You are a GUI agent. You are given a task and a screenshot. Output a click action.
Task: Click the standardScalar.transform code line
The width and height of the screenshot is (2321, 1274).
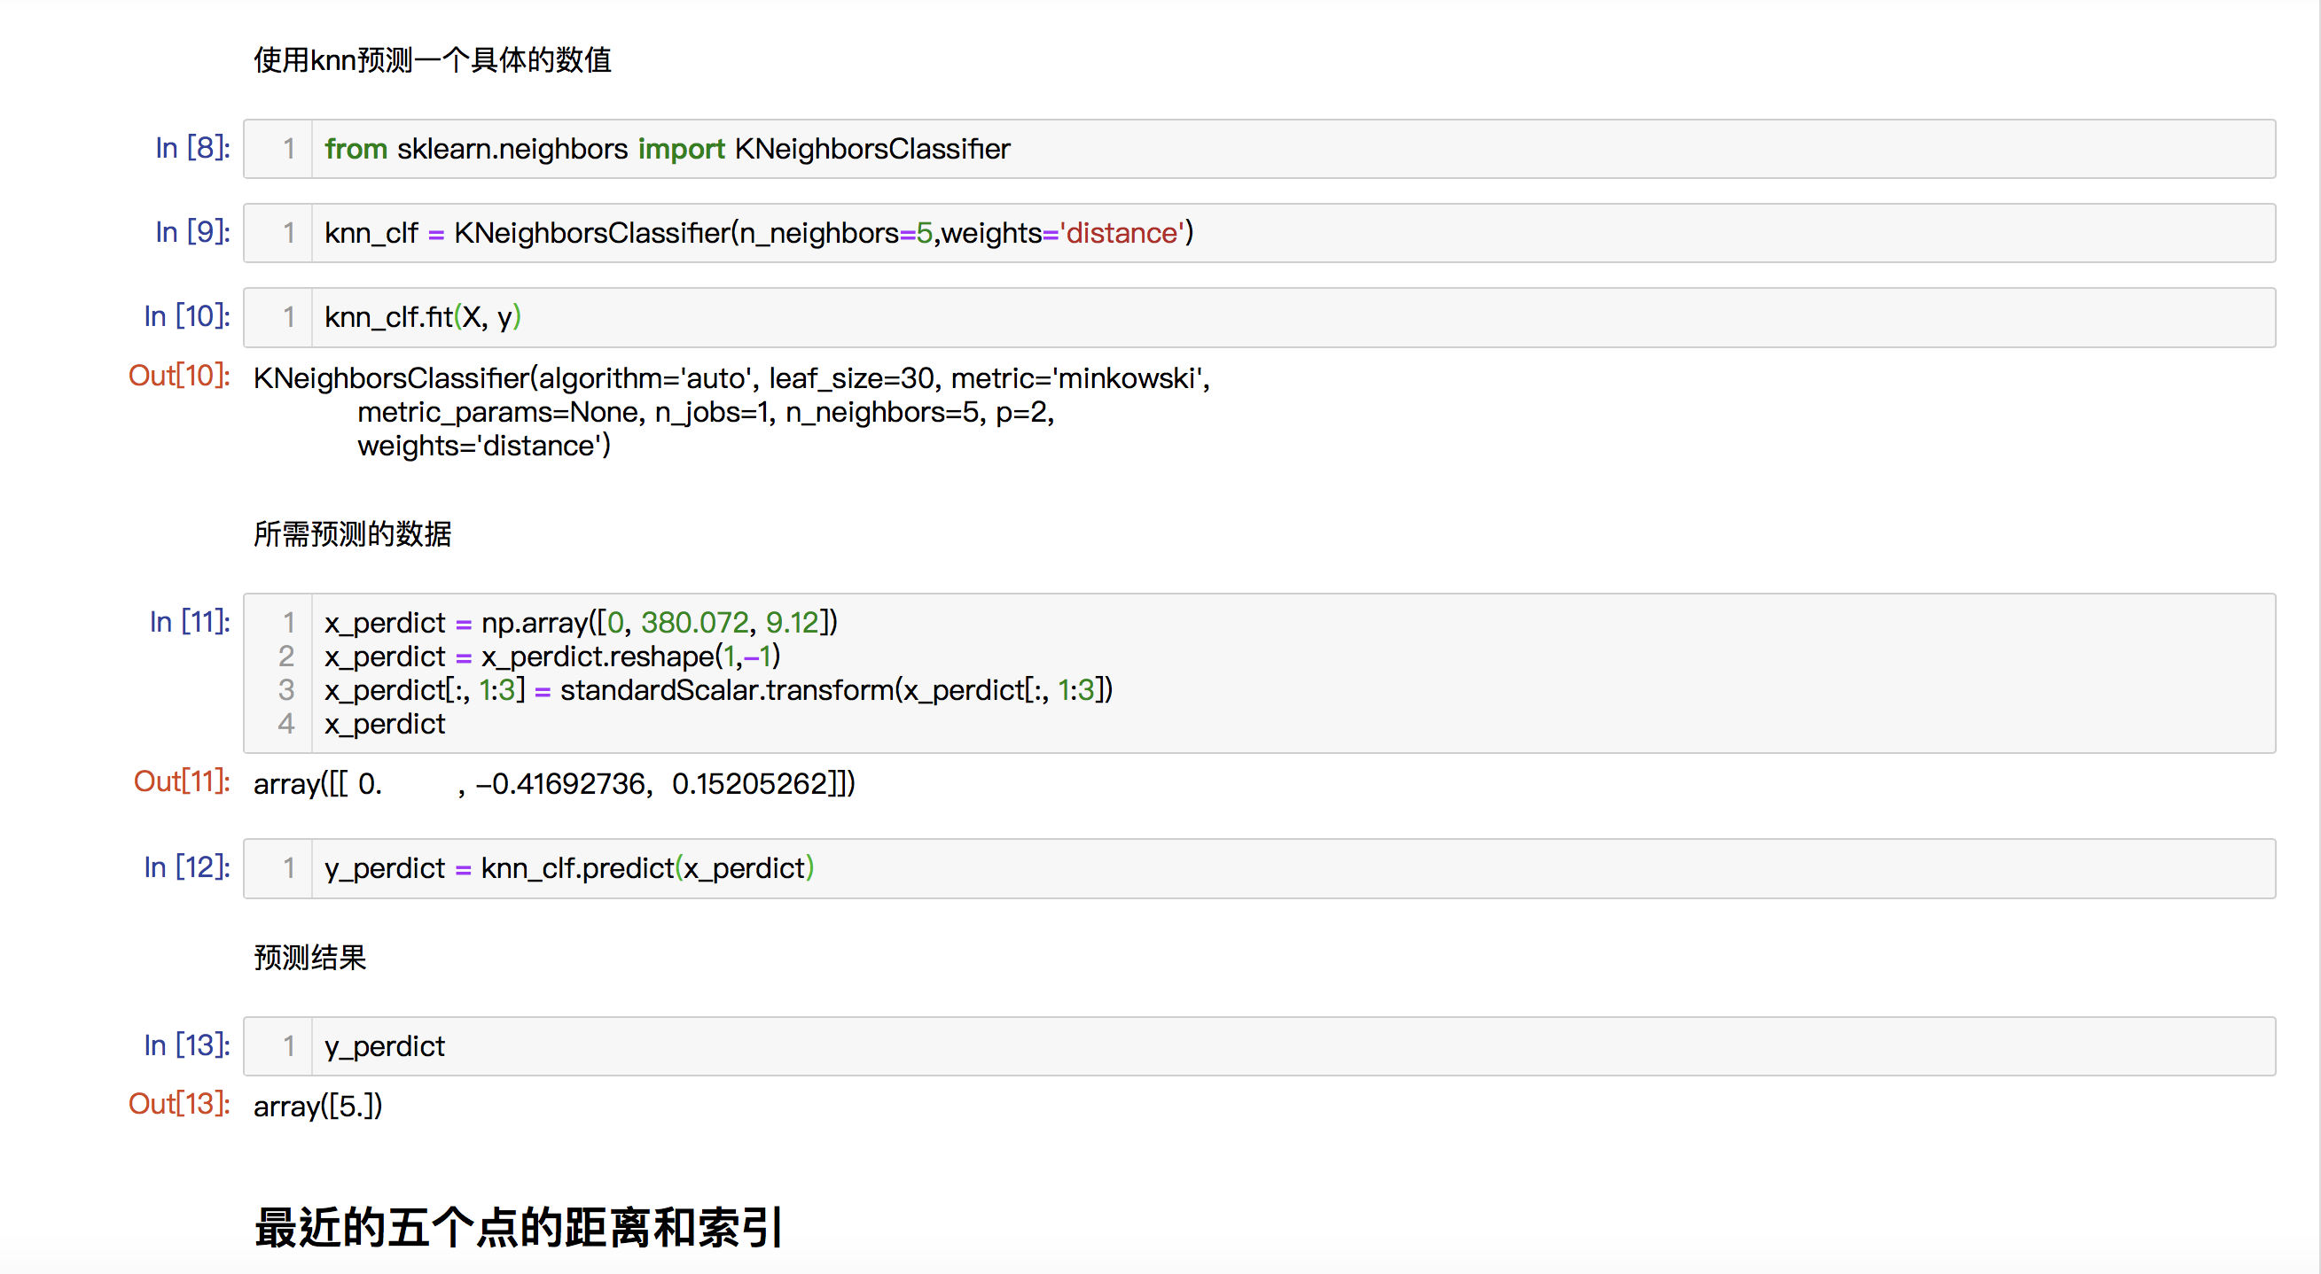pyautogui.click(x=718, y=689)
